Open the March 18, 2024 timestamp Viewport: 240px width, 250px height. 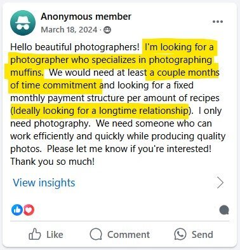(x=69, y=30)
